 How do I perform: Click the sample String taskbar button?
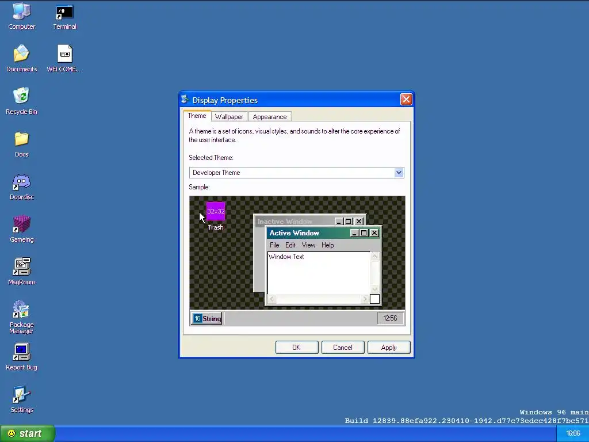point(207,318)
